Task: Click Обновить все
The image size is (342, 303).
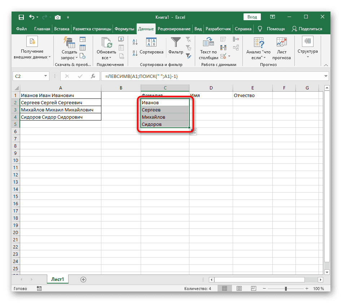Action: click(106, 47)
